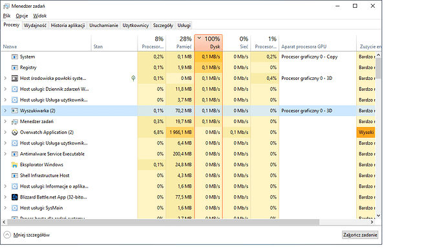Sort by the Nazwa column header
The image size is (446, 250).
point(46,43)
